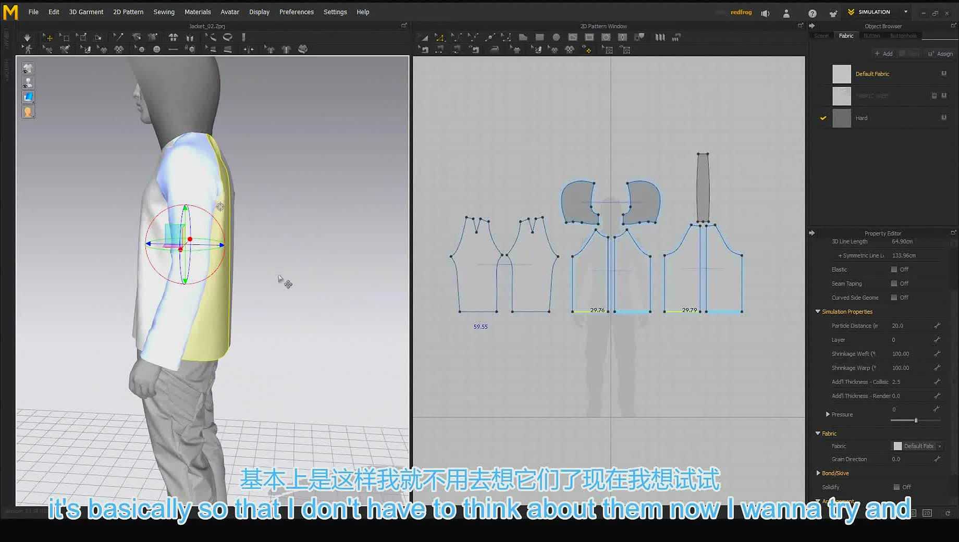
Task: Click the Assign button
Action: 941,54
